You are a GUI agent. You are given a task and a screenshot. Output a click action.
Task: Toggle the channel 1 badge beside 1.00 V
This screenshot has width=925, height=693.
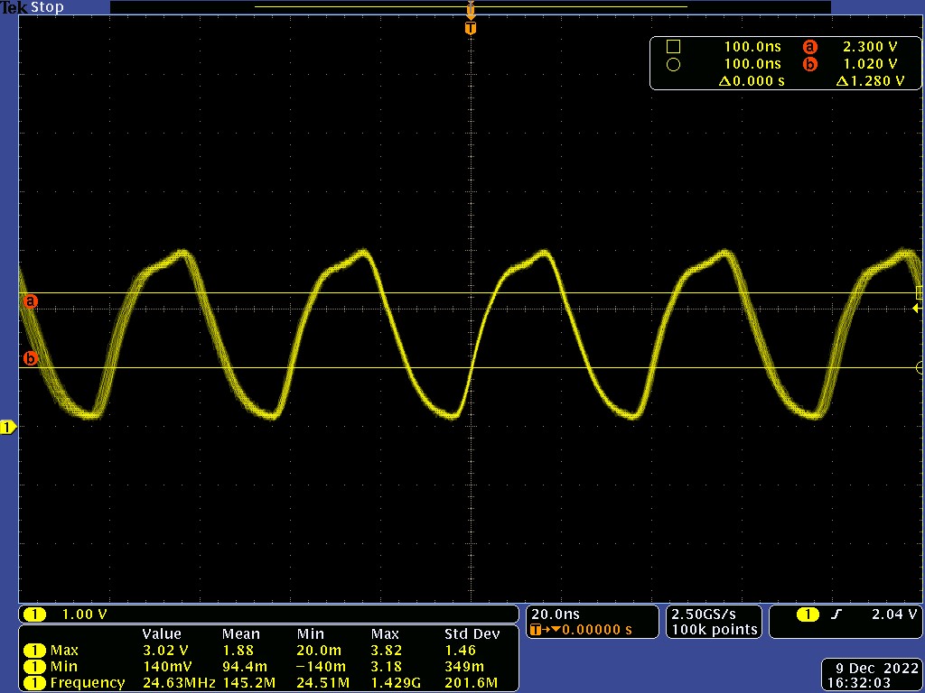click(35, 614)
